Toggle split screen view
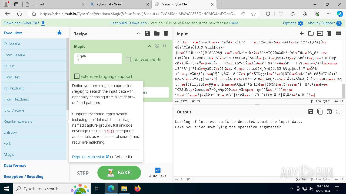The width and height of the screenshot is (346, 194). pyautogui.click(x=281, y=14)
